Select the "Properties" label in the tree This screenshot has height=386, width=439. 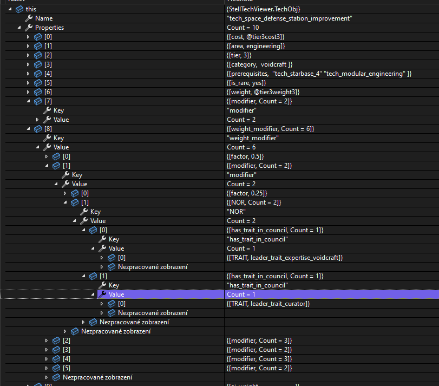pyautogui.click(x=50, y=28)
